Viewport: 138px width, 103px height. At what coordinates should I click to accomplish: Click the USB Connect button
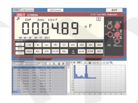click(x=55, y=10)
